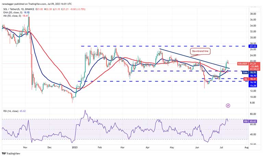Click the 27.12 blue price label
The image size is (263, 158).
click(253, 46)
